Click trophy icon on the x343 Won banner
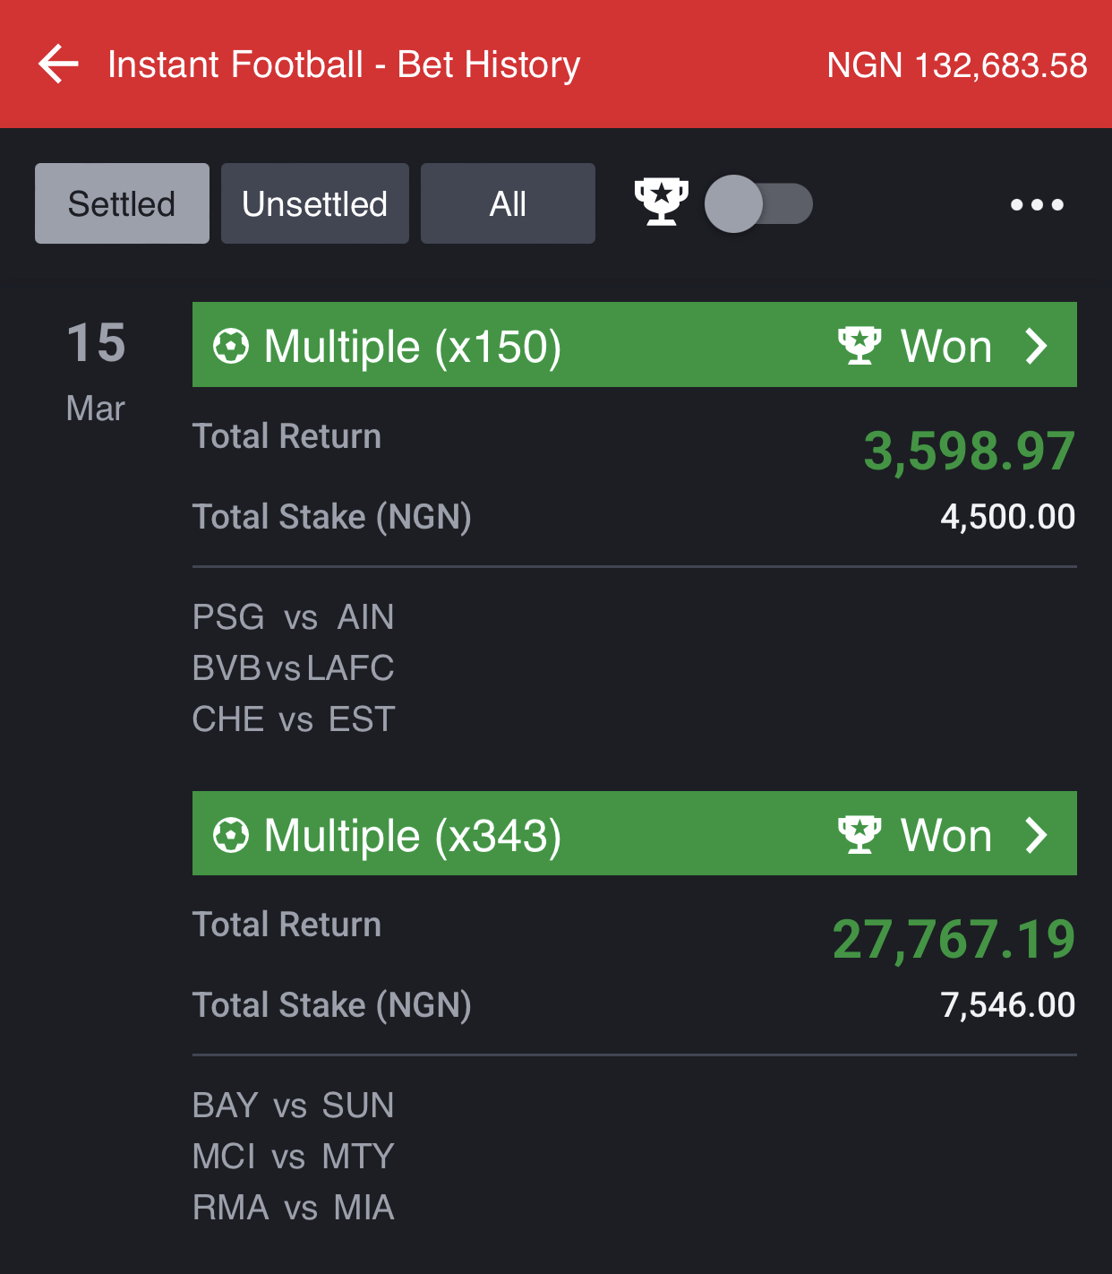Viewport: 1112px width, 1274px height. 860,834
